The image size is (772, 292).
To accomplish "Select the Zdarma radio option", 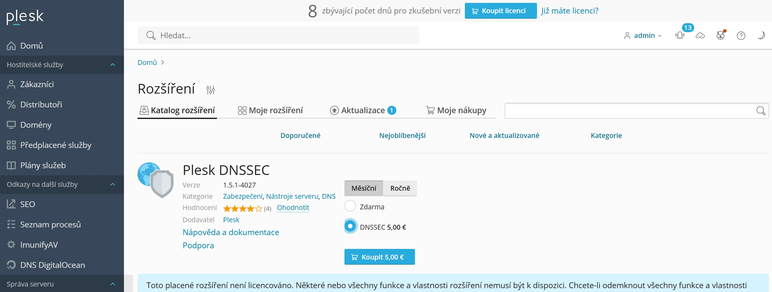I will (x=350, y=206).
